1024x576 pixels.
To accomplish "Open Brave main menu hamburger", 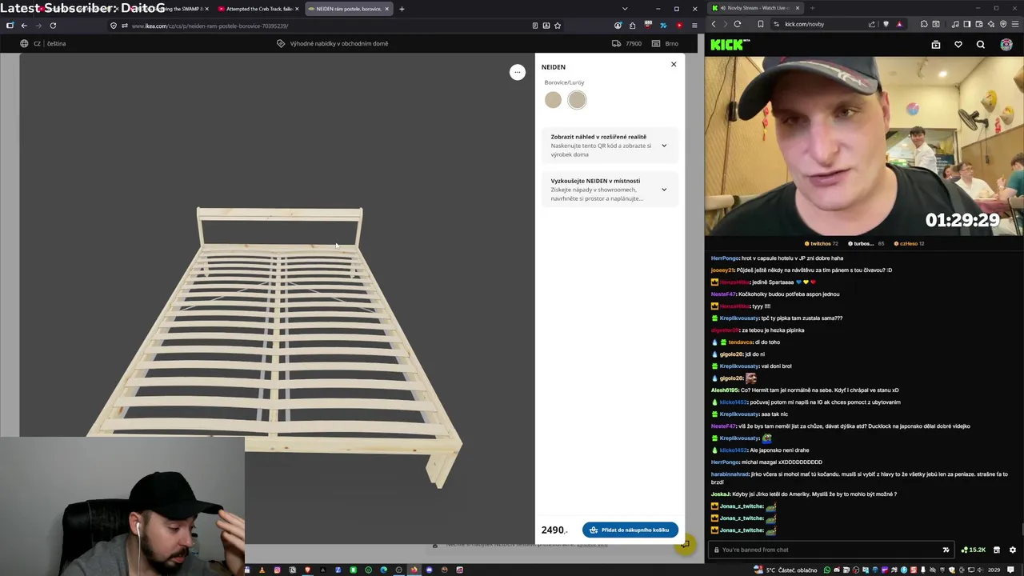I will 1015,24.
